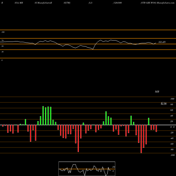
Task: Click the -40 label on the MR axis
Action: (172, 138)
